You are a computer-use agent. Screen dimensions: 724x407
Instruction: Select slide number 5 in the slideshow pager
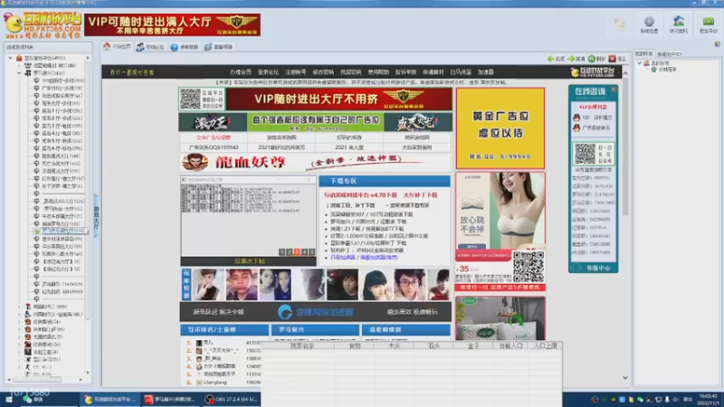(311, 252)
